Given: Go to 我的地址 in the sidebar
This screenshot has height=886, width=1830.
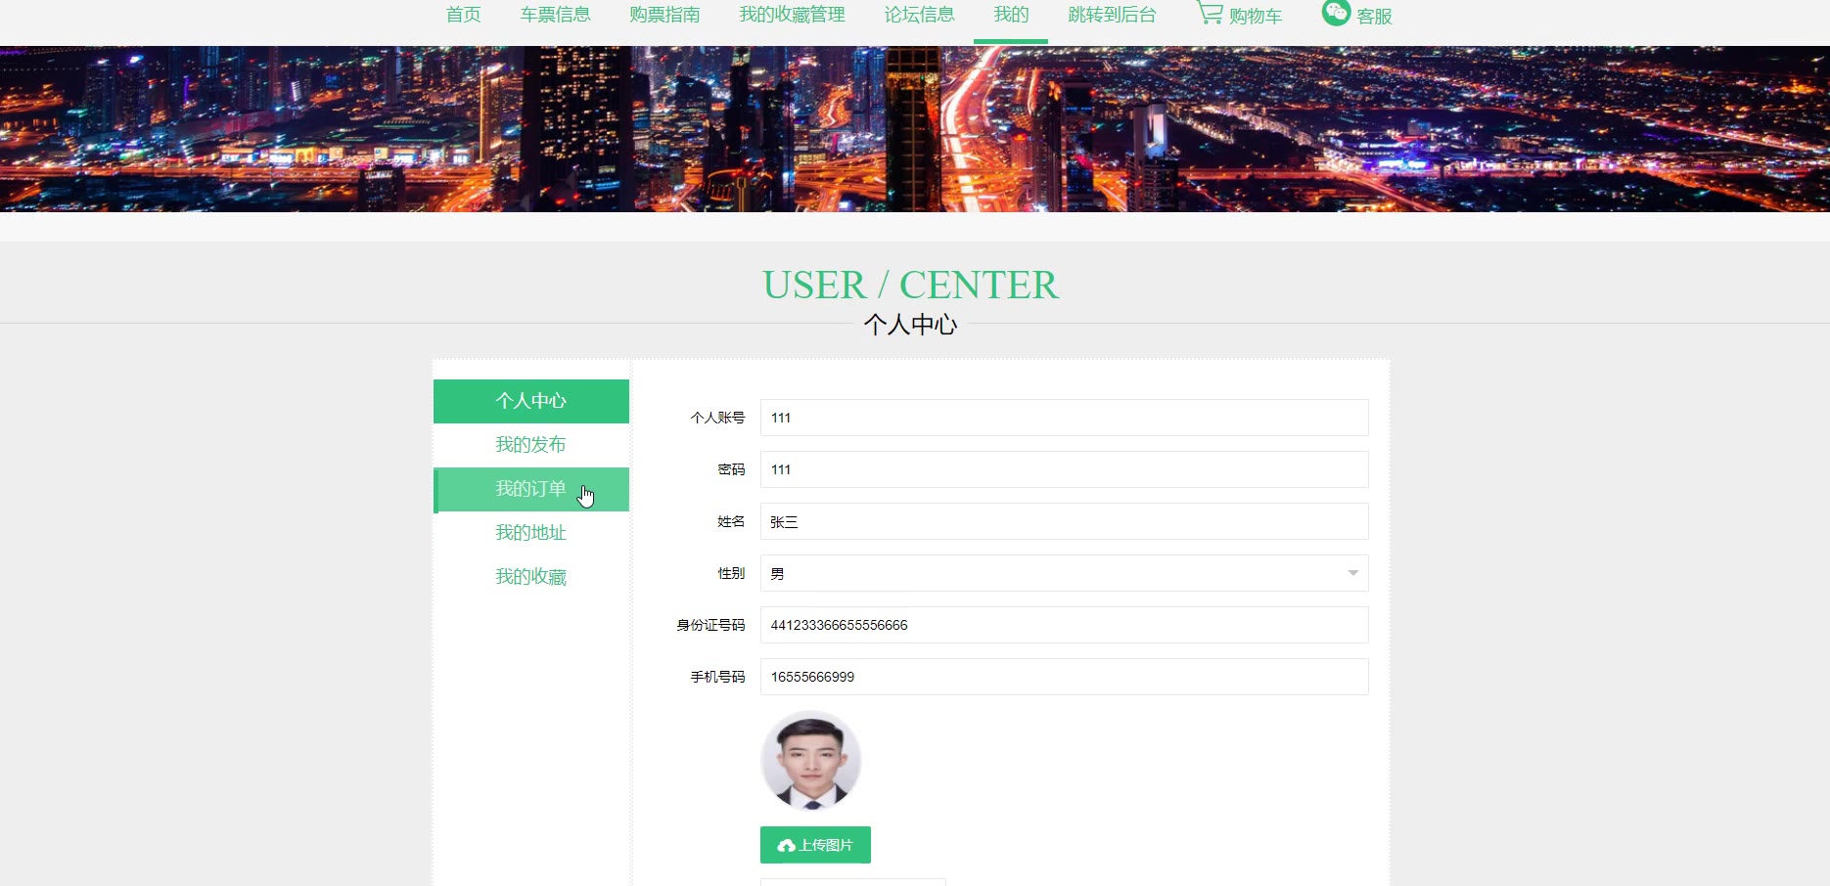Looking at the screenshot, I should [531, 533].
